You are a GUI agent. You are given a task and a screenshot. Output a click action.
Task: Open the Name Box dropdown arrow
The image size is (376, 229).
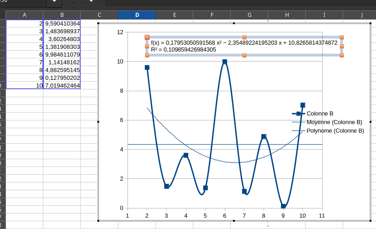click(x=54, y=2)
